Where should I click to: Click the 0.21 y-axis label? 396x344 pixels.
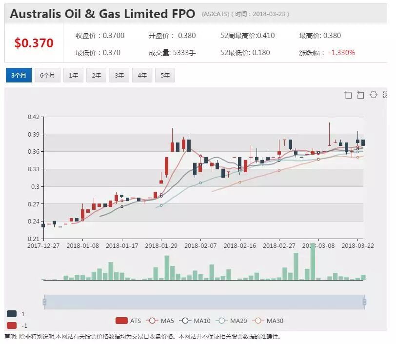tap(34, 239)
